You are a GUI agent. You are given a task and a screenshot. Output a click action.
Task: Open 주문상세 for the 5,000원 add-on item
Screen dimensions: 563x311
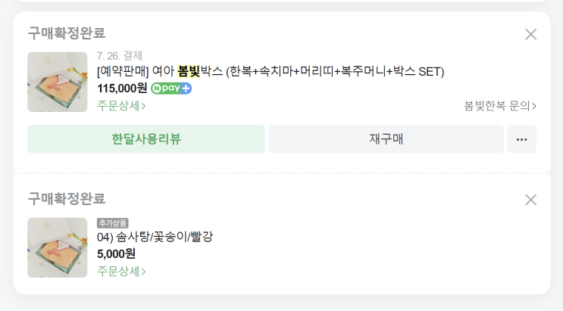click(x=121, y=271)
